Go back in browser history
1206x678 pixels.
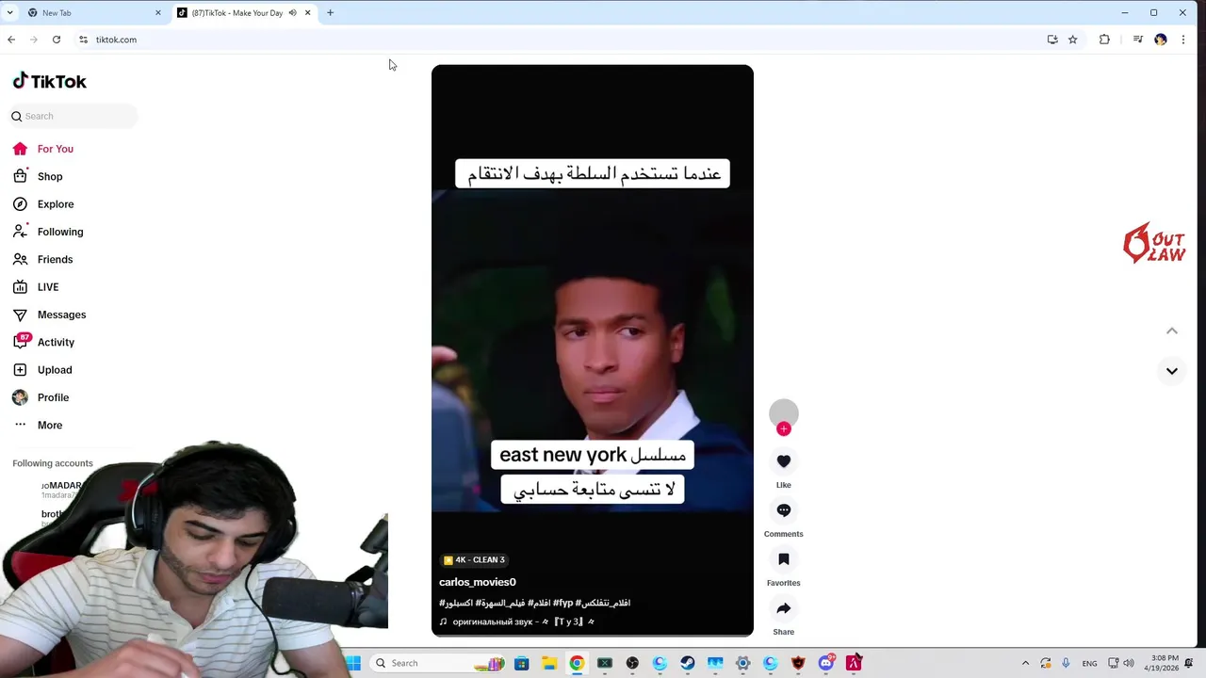tap(11, 40)
